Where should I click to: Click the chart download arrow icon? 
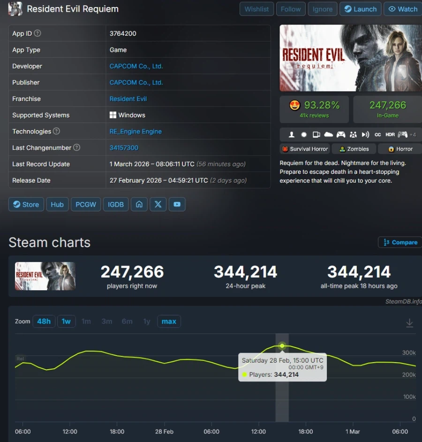(x=409, y=323)
